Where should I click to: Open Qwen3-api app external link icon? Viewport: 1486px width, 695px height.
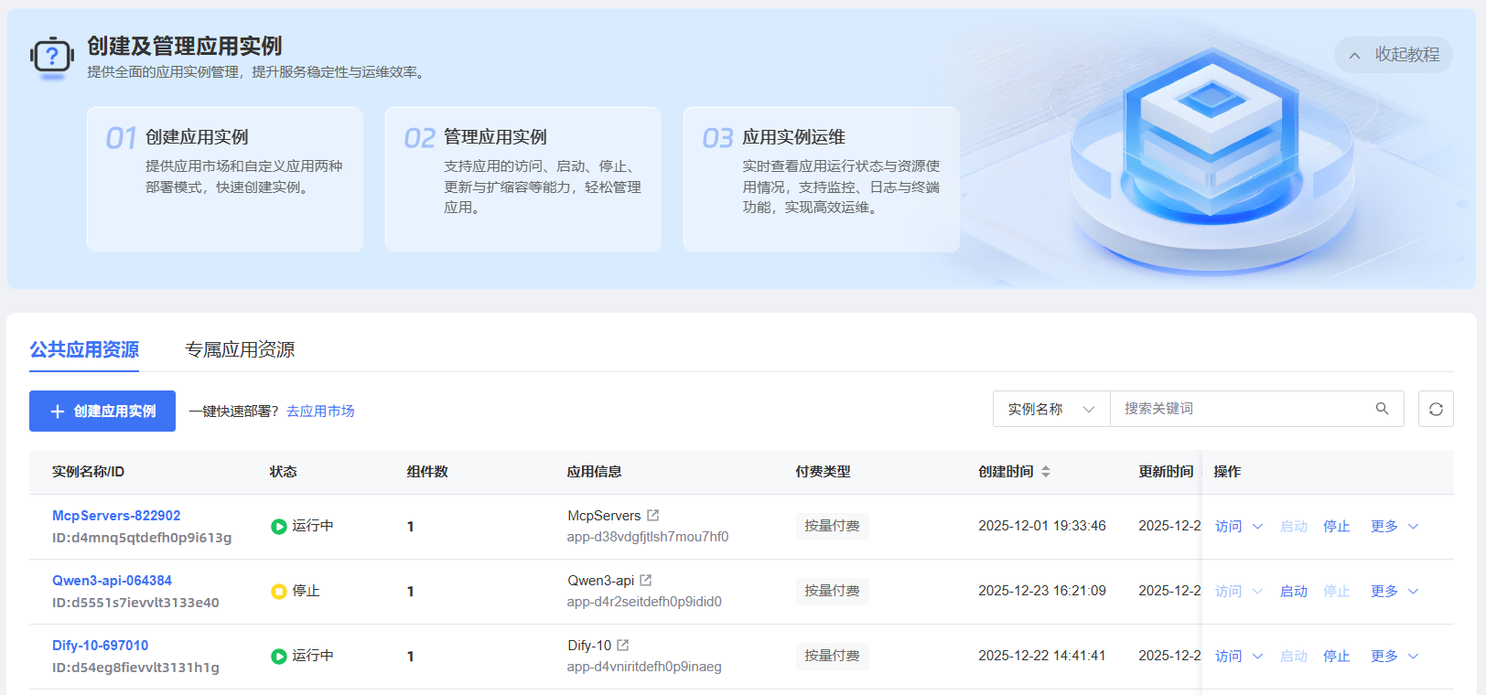(645, 581)
